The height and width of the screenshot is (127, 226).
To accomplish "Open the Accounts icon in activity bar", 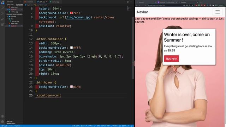I will point(2,116).
